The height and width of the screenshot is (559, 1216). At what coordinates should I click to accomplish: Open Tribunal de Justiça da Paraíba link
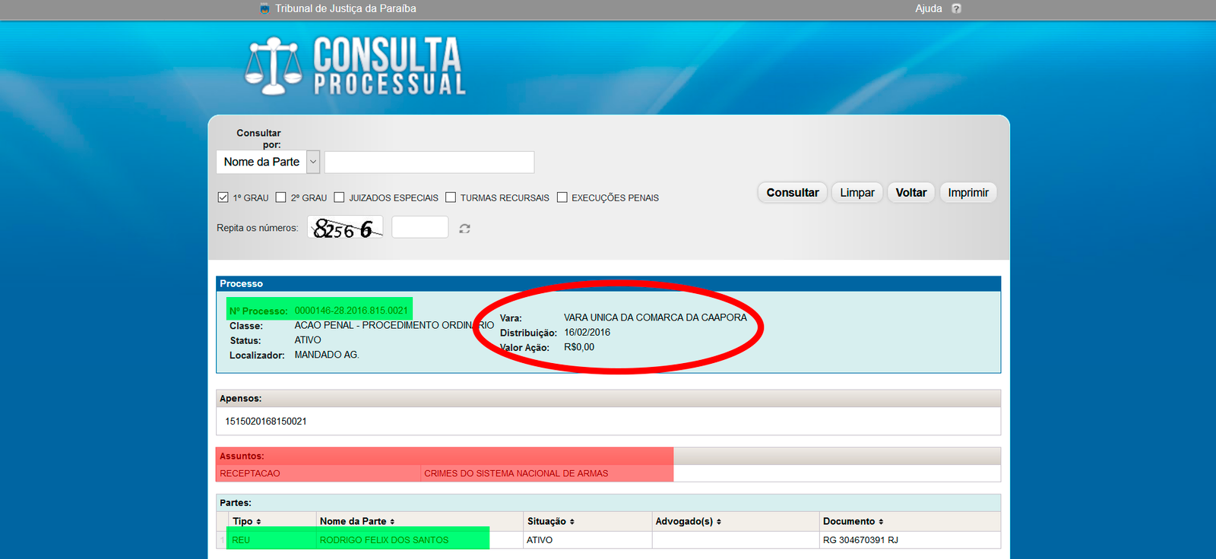pyautogui.click(x=345, y=8)
